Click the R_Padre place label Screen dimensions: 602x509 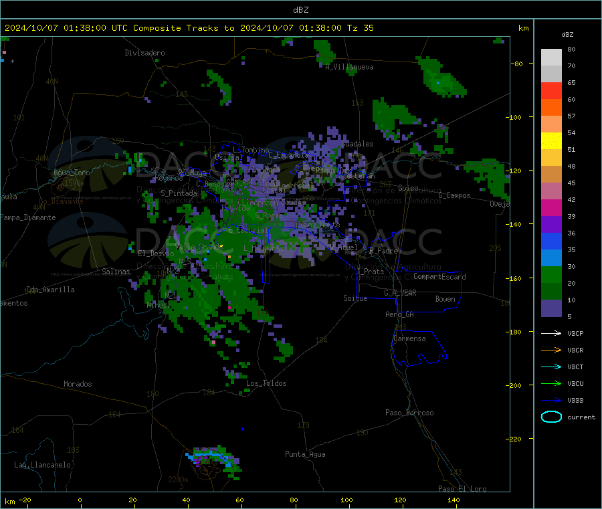383,251
